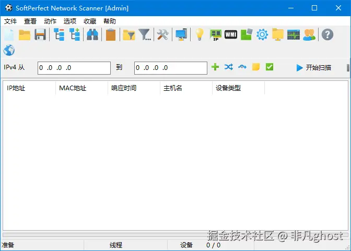Click the collapse tree icon
This screenshot has width=351, height=251.
click(59, 34)
